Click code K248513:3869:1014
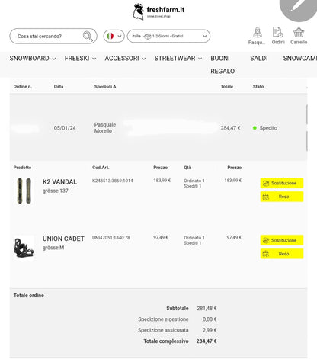 113,181
